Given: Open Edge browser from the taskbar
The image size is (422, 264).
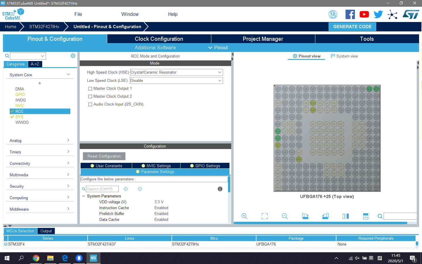Looking at the screenshot, I should pyautogui.click(x=65, y=258).
